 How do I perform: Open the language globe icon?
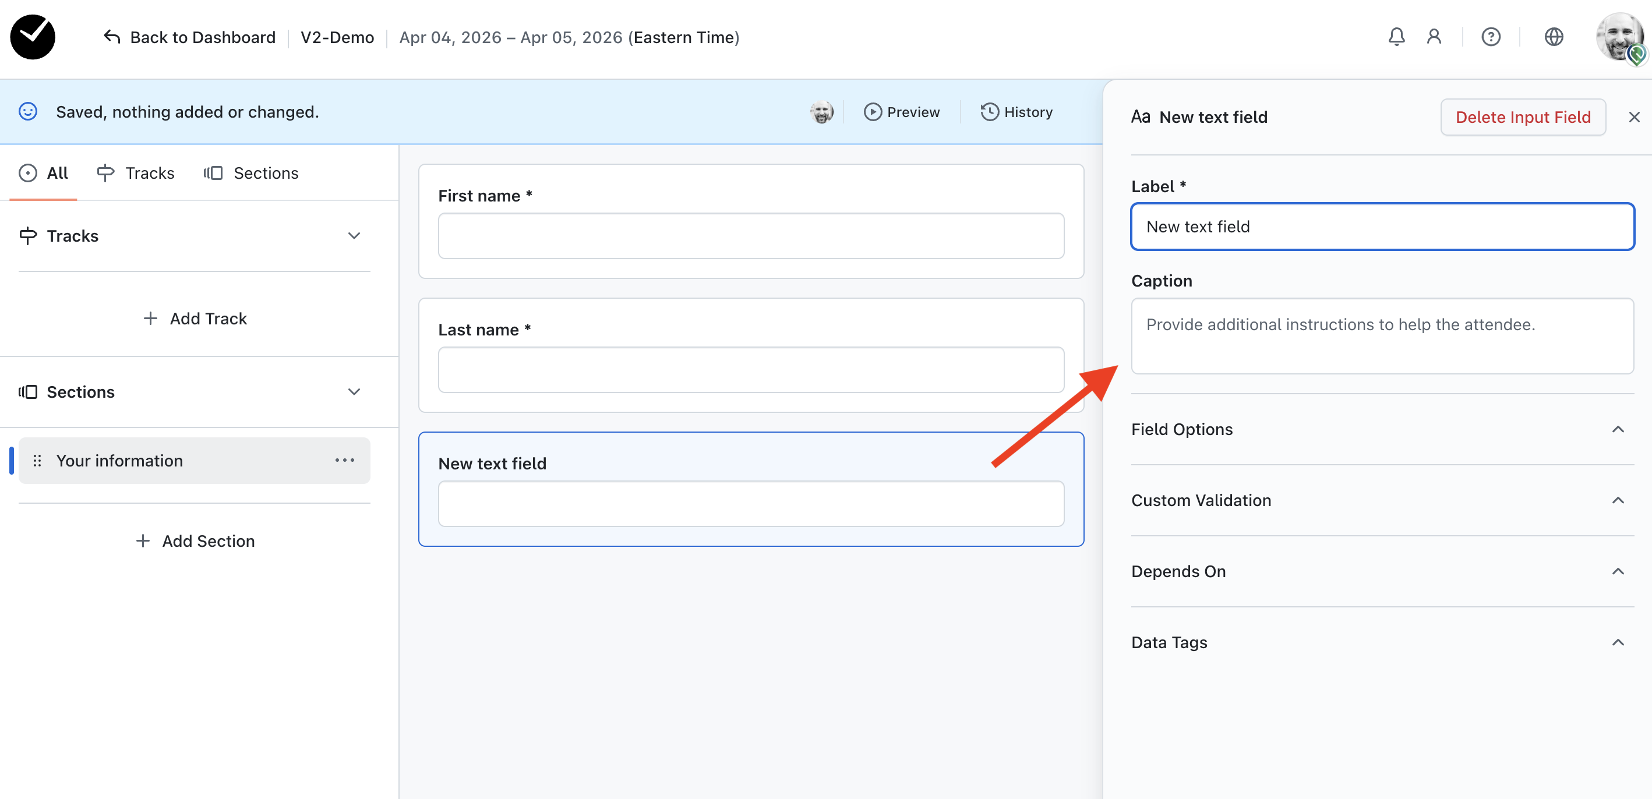click(1553, 37)
